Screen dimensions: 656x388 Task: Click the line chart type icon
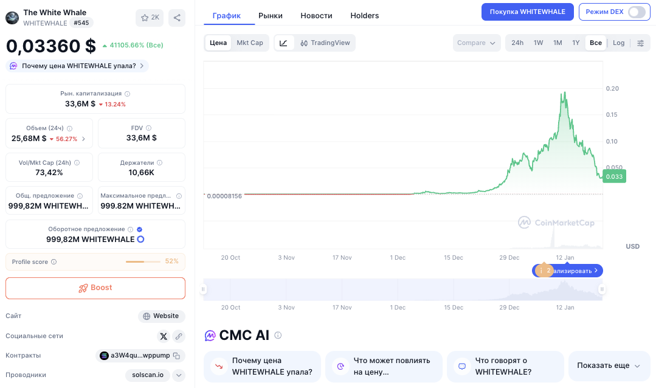284,43
